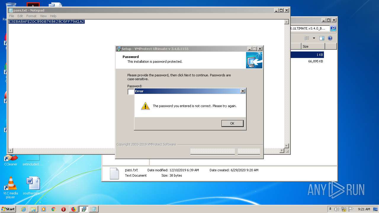Click the VMProtect Setup title bar icon

pyautogui.click(x=118, y=49)
